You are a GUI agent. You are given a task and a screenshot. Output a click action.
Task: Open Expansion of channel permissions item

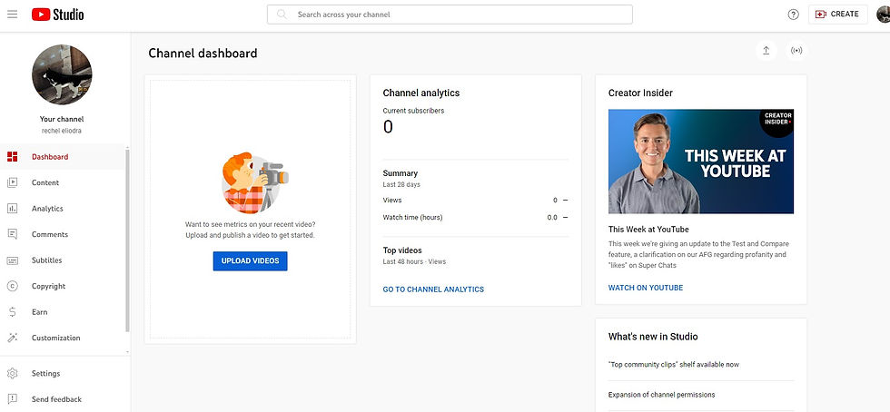[661, 395]
